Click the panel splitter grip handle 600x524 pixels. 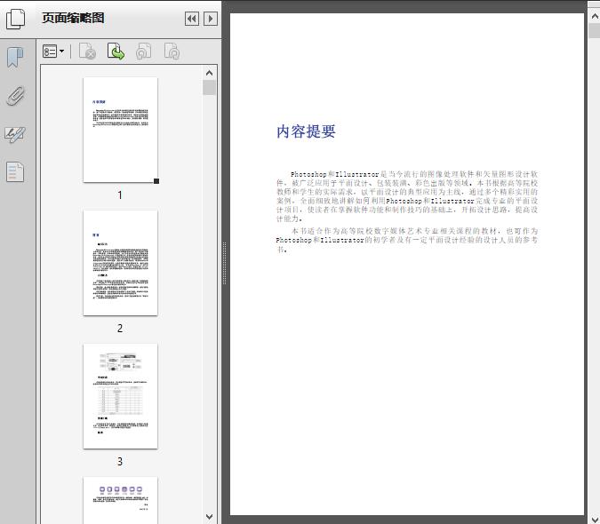225,264
